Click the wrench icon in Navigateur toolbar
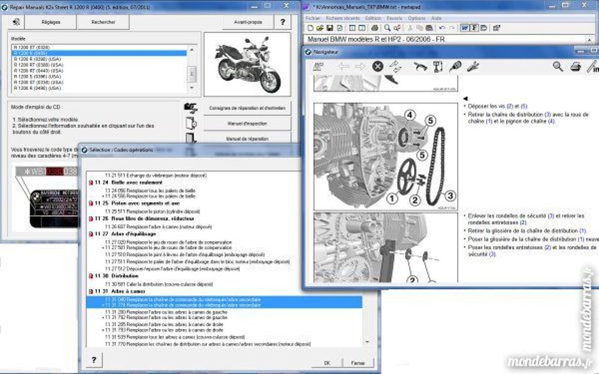 point(473,66)
